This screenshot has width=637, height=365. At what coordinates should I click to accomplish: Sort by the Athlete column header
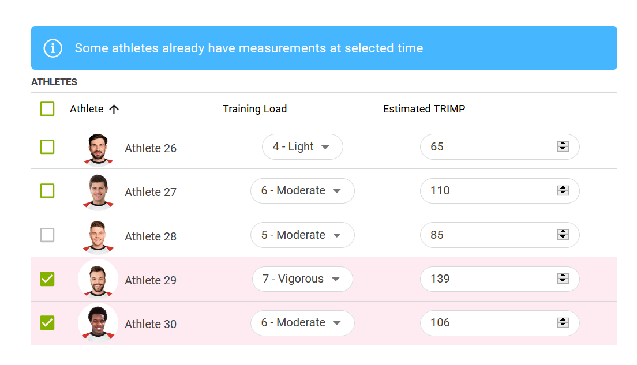[x=87, y=109]
